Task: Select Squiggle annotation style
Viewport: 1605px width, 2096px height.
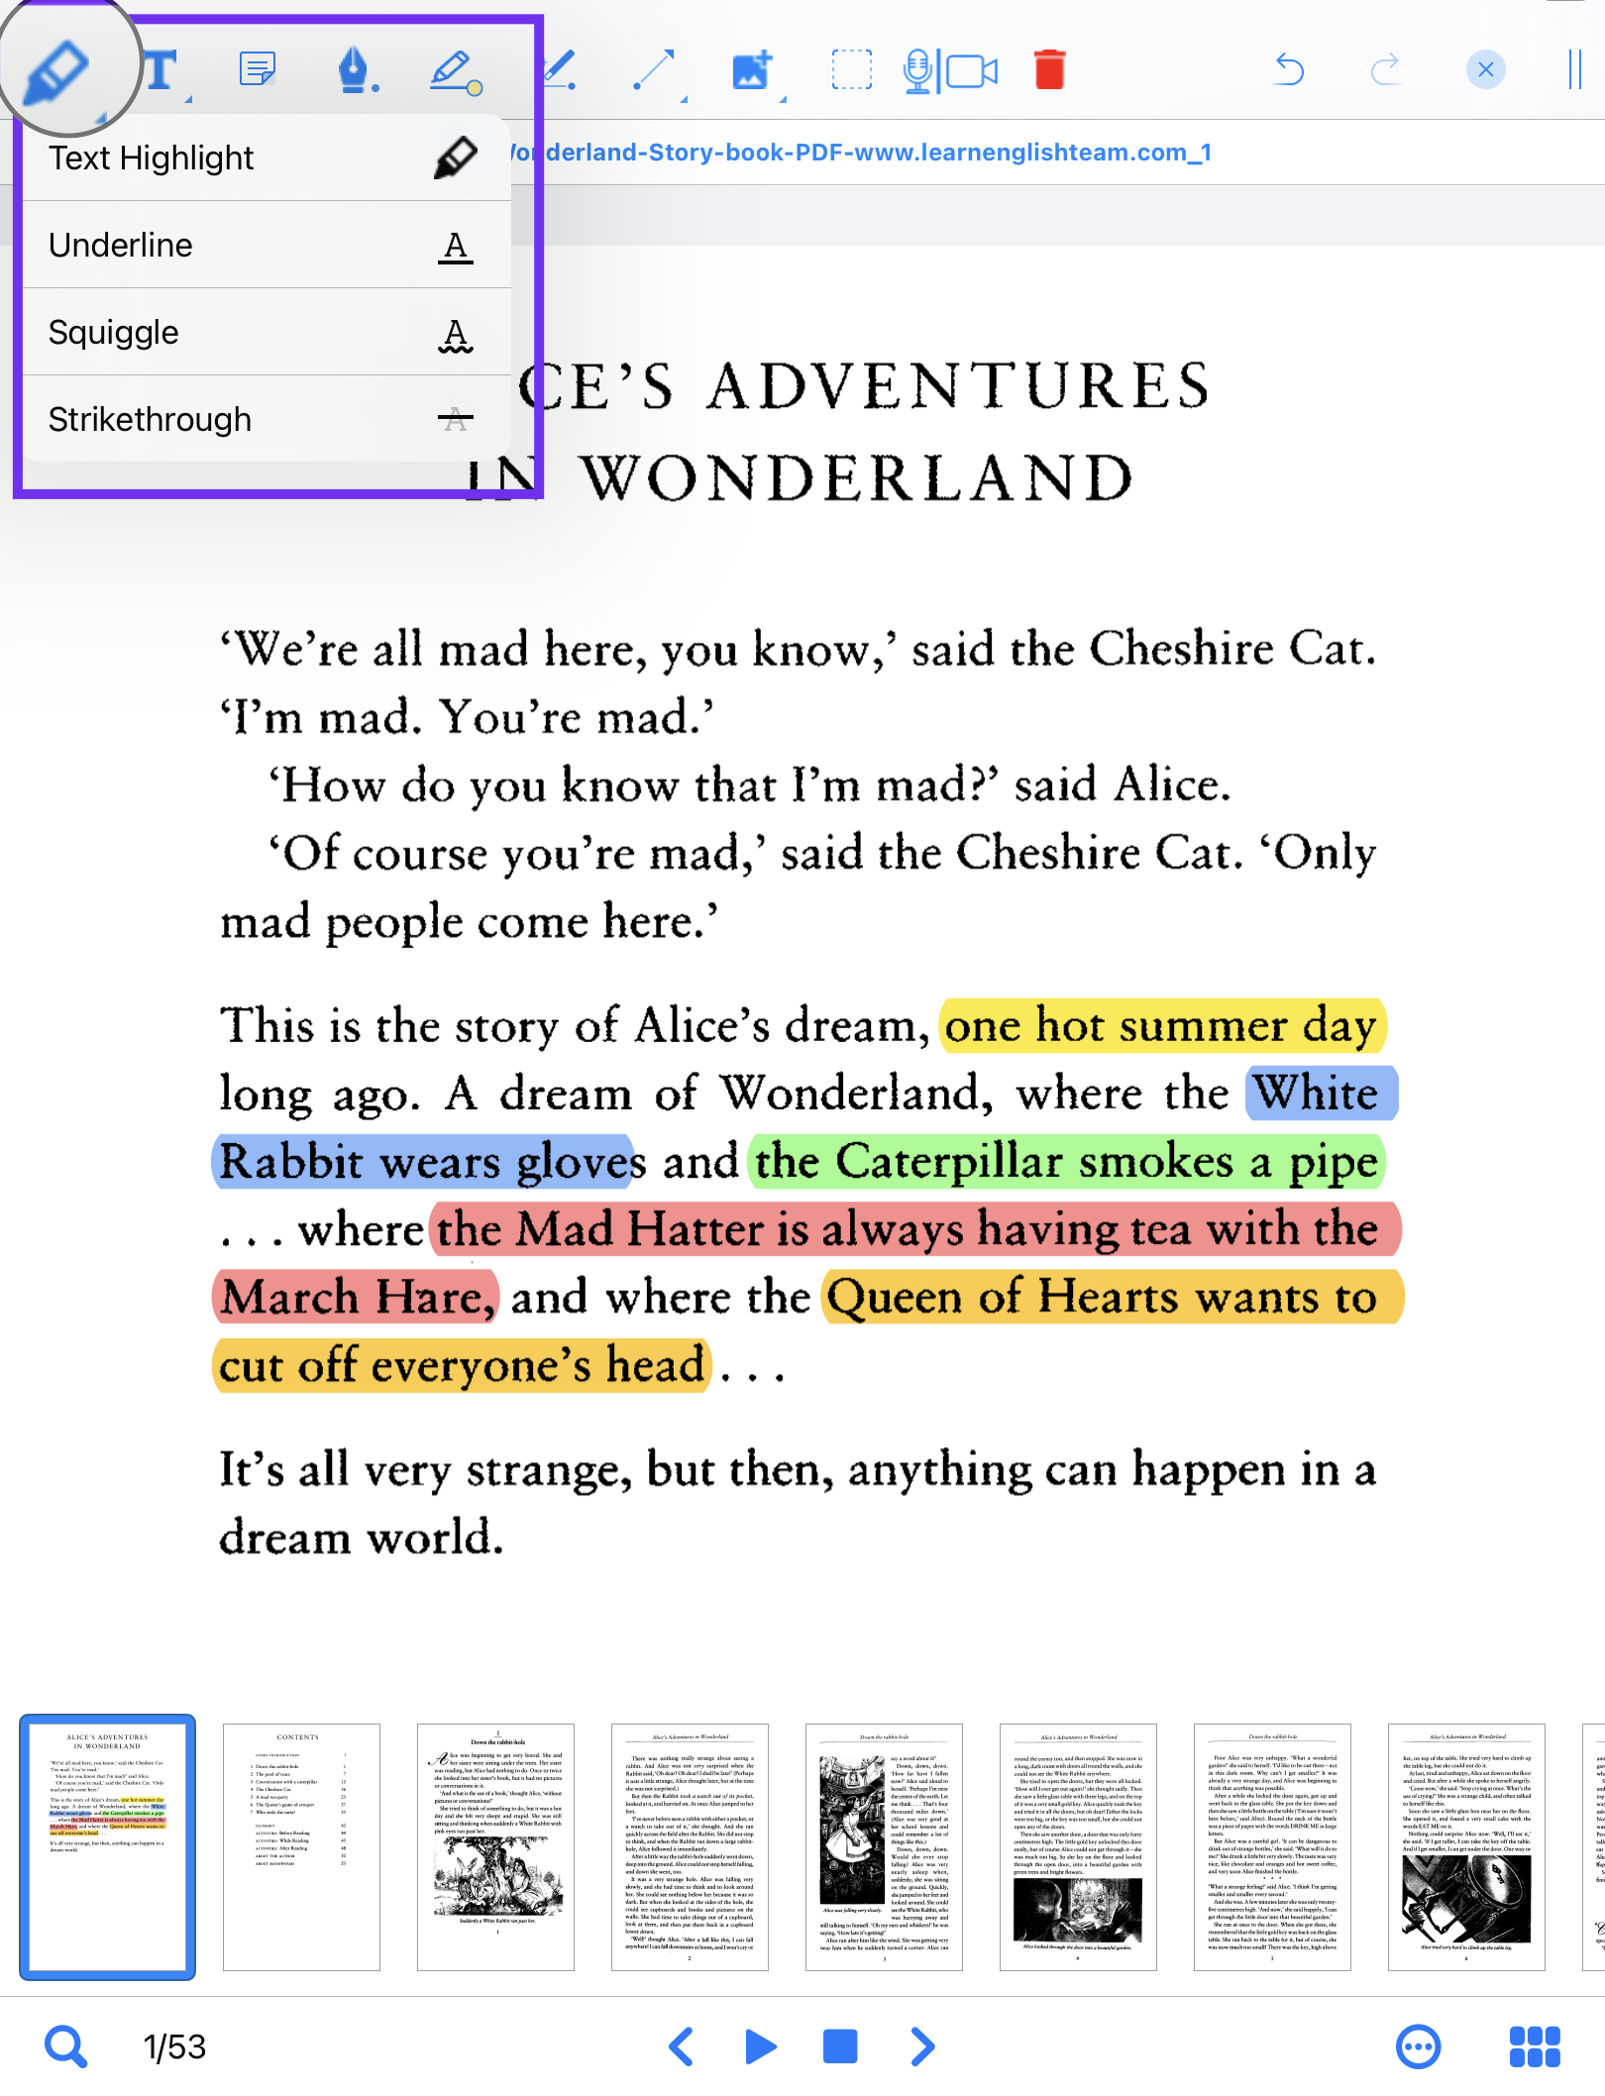Action: [x=266, y=332]
